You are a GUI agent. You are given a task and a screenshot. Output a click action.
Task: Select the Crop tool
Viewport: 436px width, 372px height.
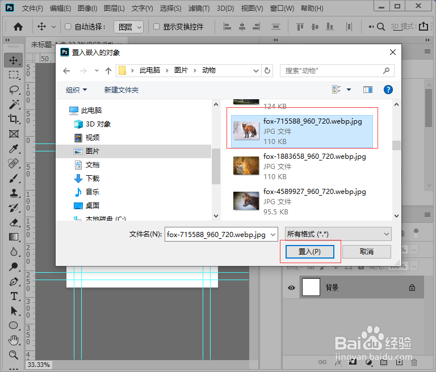pyautogui.click(x=14, y=119)
